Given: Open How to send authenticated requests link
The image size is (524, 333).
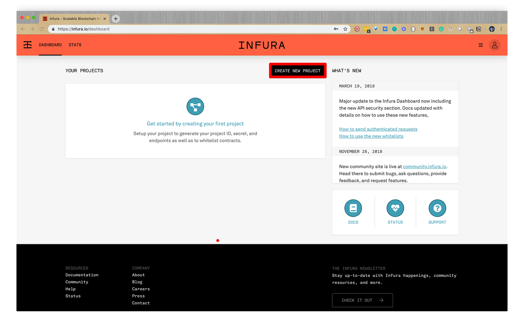Looking at the screenshot, I should [x=378, y=129].
